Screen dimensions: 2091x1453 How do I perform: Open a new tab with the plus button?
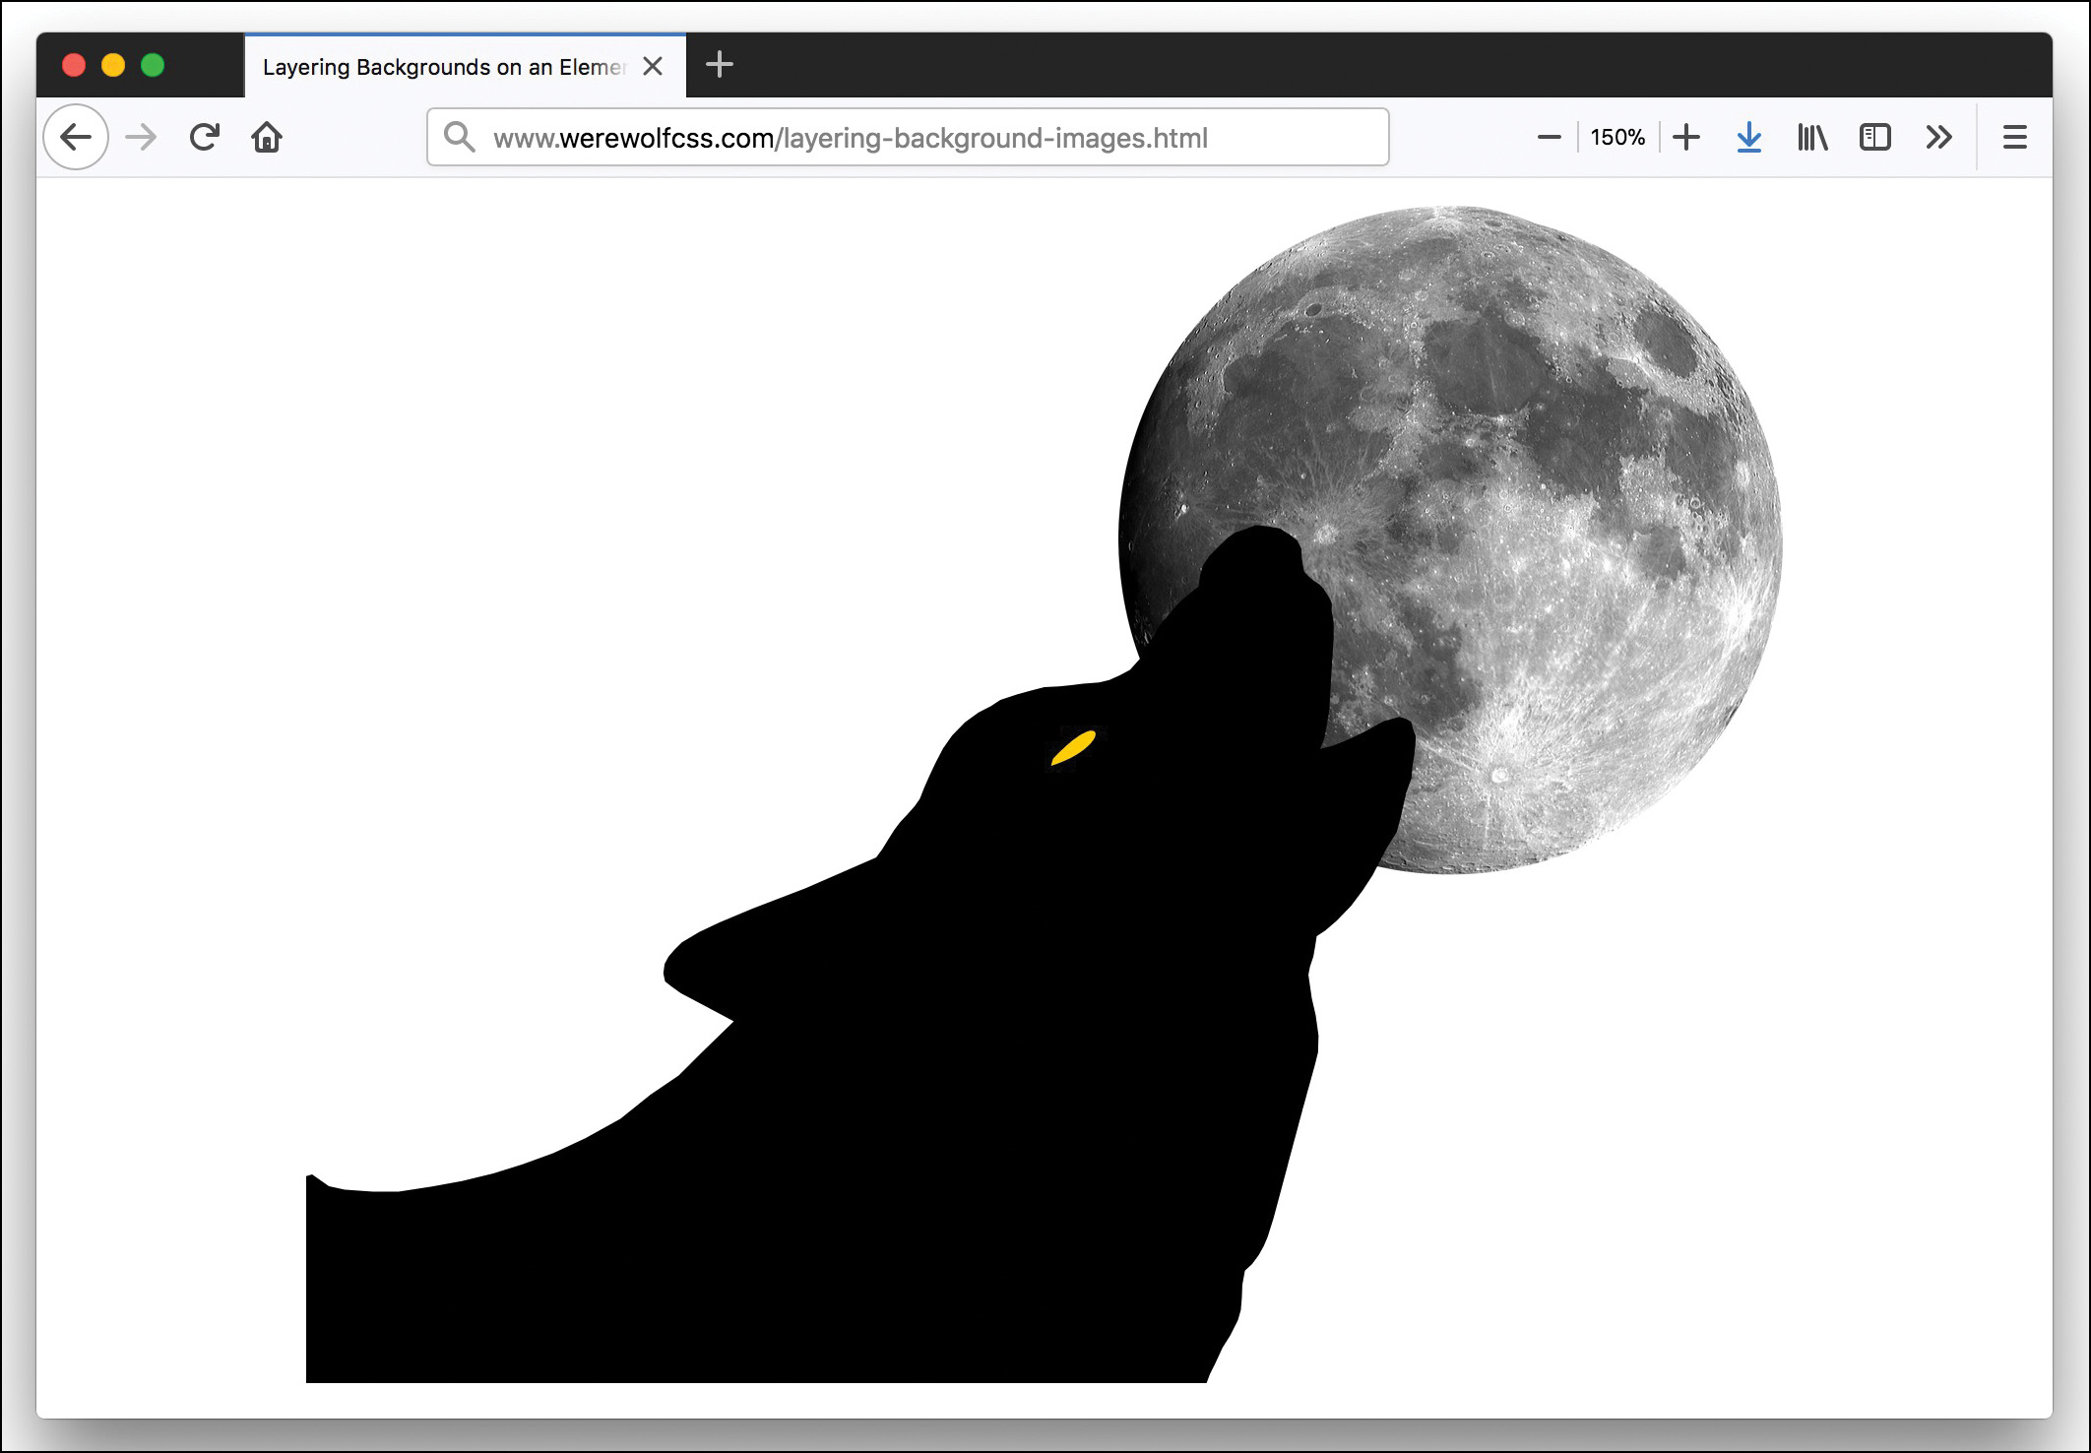point(719,65)
